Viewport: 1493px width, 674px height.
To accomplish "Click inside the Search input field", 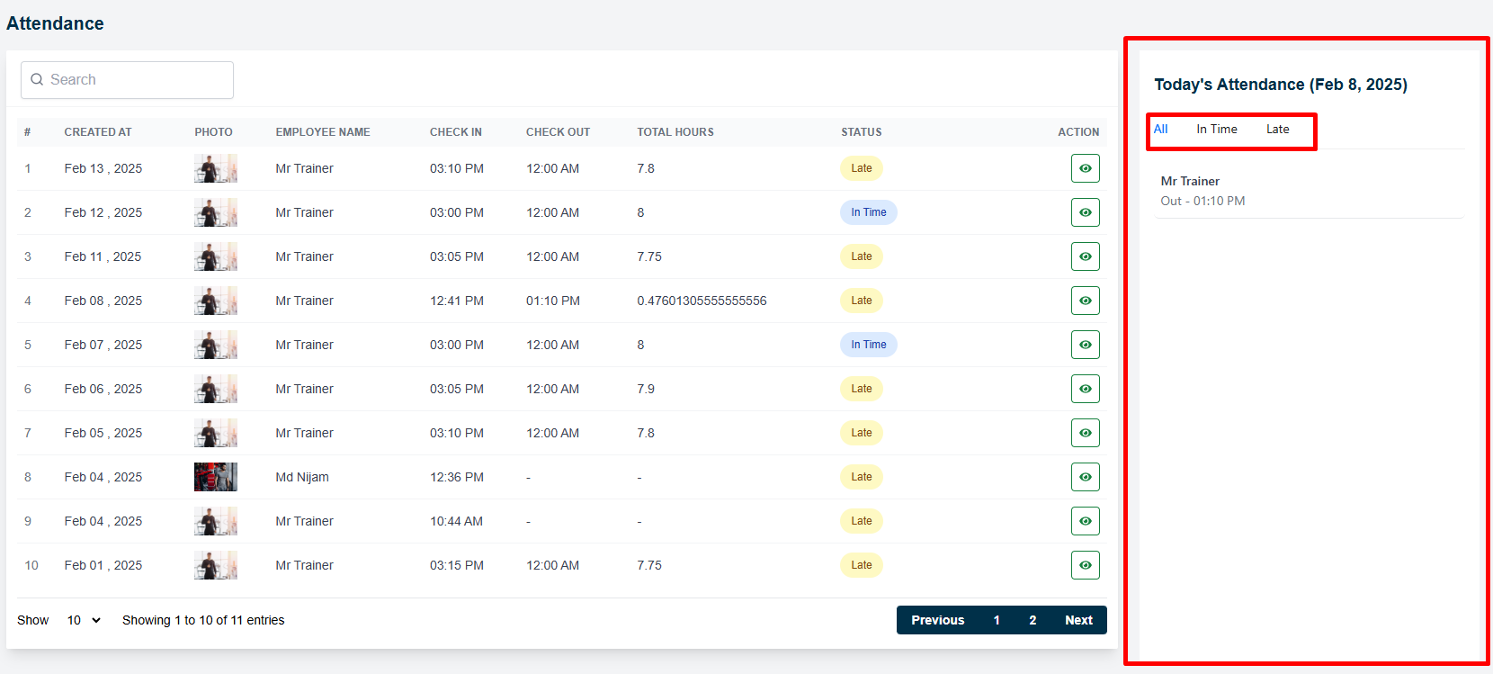I will tap(135, 80).
